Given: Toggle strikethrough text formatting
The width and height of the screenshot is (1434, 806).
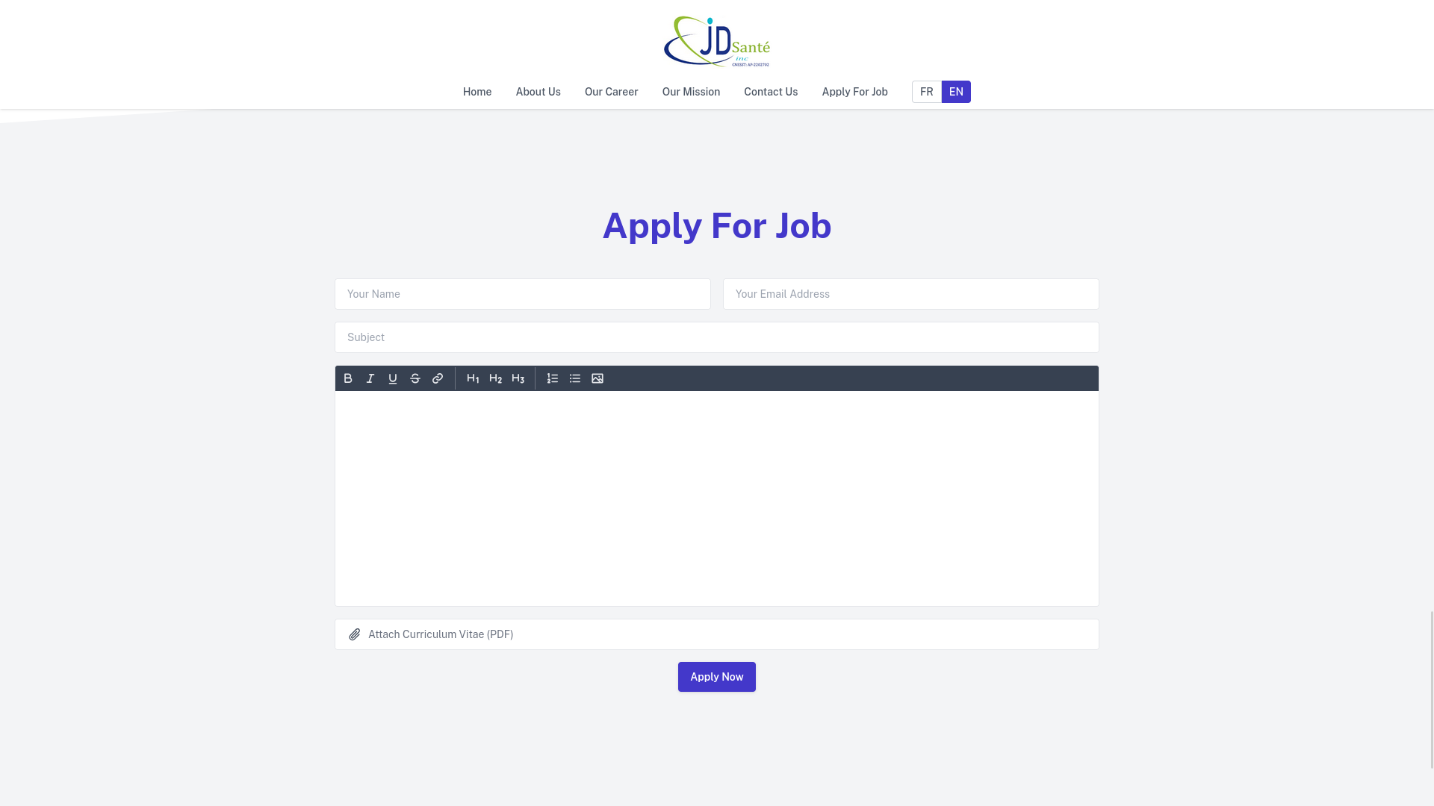Looking at the screenshot, I should 415,378.
